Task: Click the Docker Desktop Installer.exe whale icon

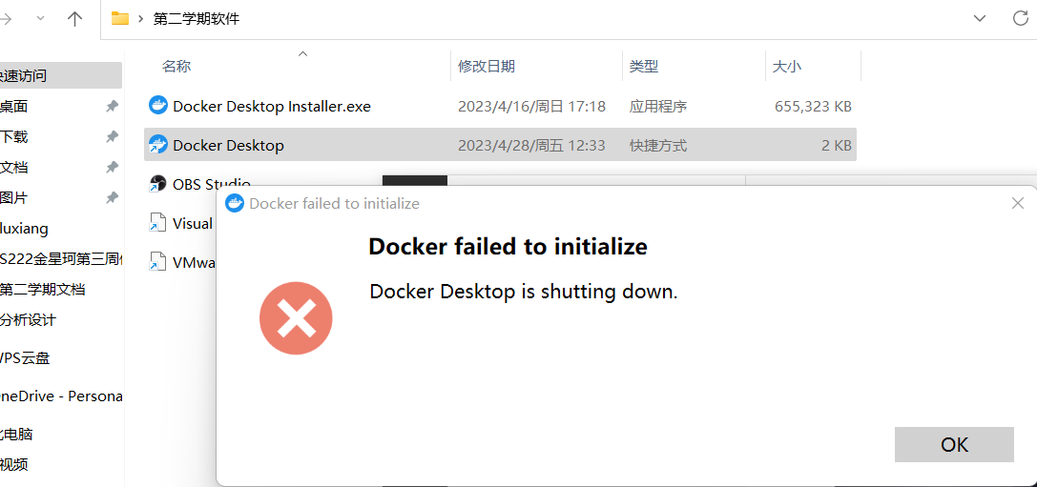Action: [158, 105]
